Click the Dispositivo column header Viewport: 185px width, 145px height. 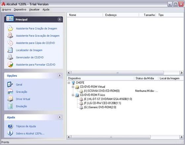(x=100, y=78)
